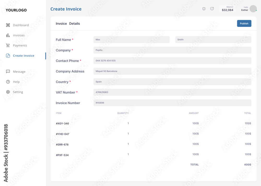Click the Company field containing Pepitu
The height and width of the screenshot is (186, 261).
pos(172,50)
